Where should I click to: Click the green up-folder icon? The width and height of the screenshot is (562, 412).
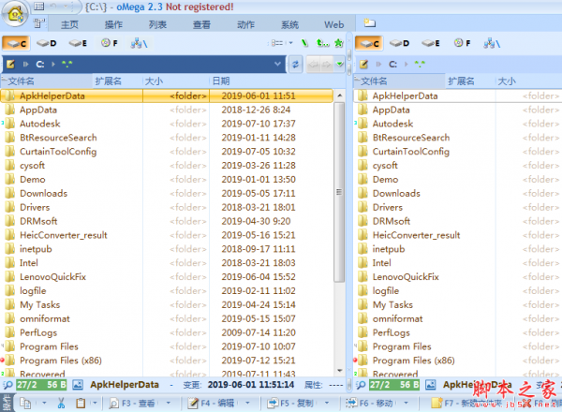coord(322,43)
